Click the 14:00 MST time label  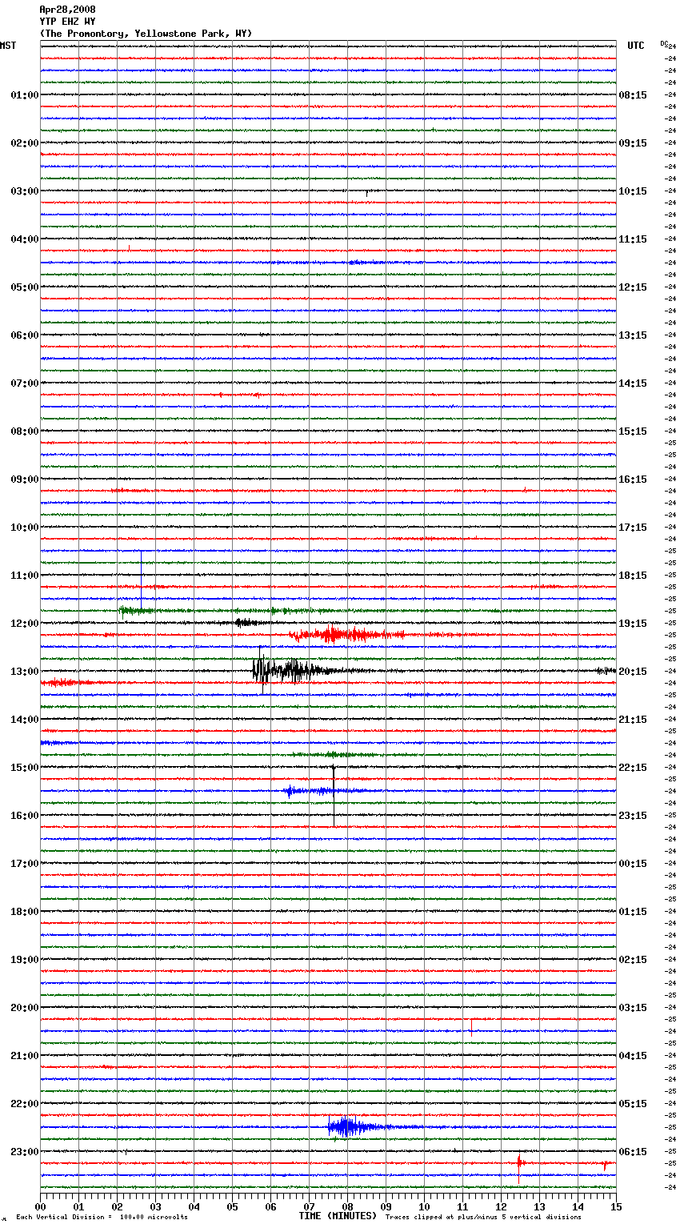pos(24,720)
